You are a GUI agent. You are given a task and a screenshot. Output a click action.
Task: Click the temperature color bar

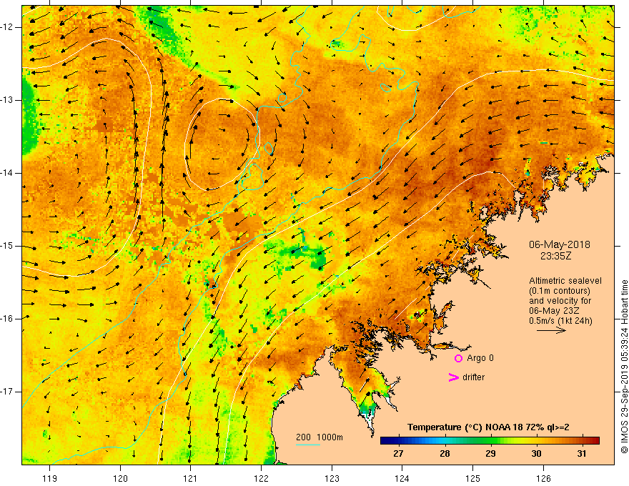coord(490,440)
